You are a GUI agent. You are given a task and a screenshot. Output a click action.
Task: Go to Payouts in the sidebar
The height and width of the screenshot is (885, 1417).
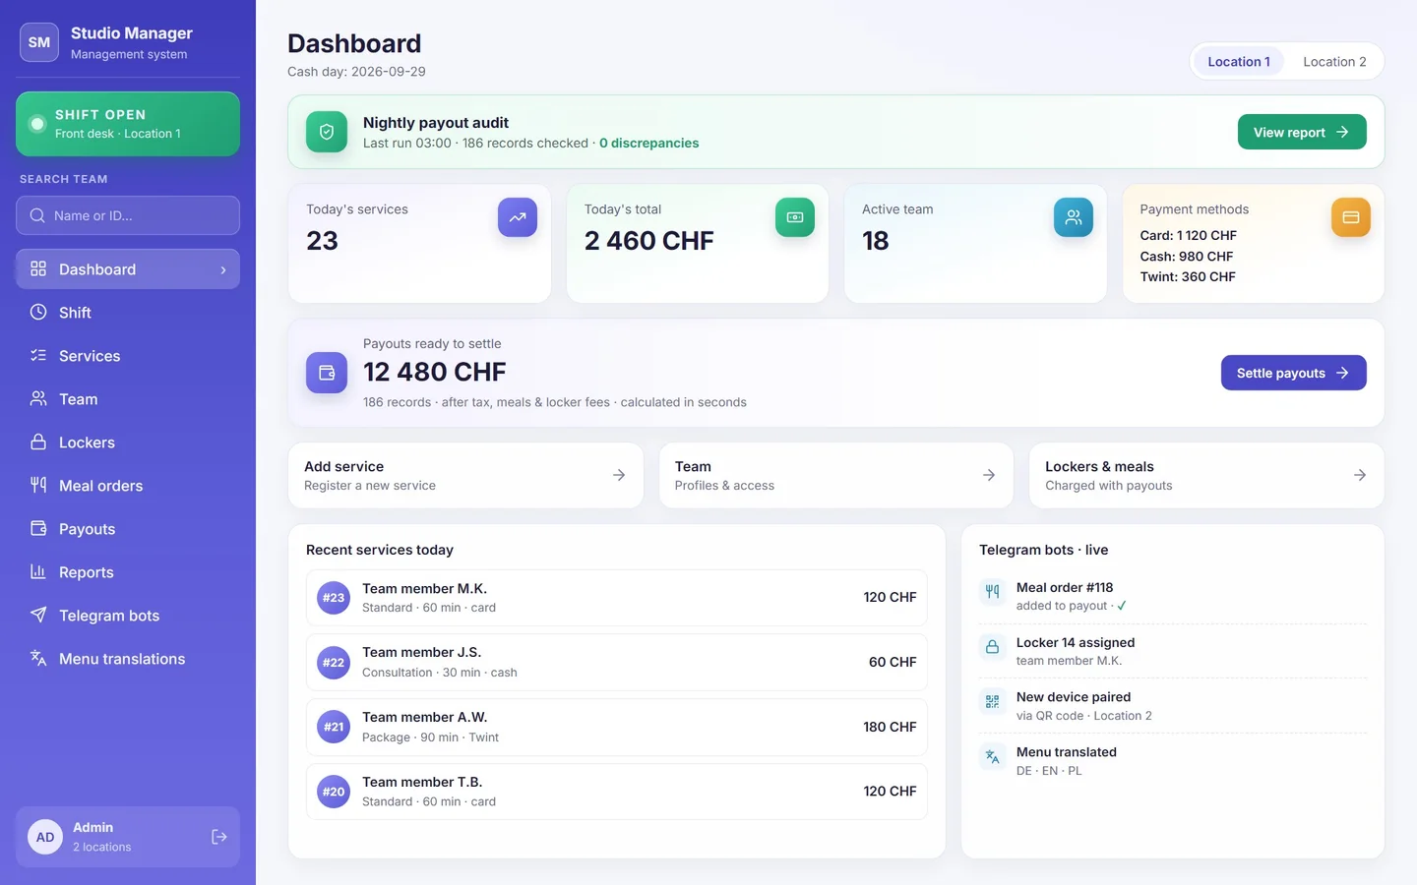[128, 529]
